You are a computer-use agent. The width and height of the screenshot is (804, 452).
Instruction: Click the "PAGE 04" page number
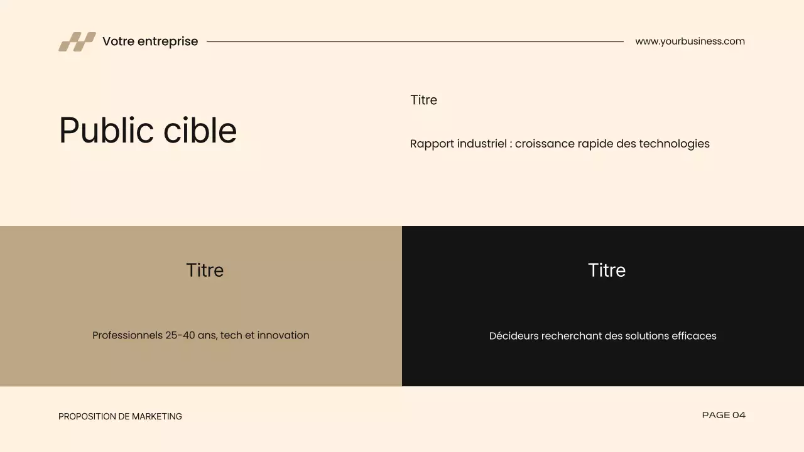coord(724,415)
